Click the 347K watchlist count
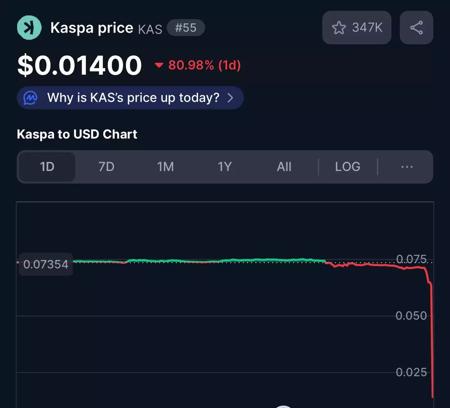 (367, 28)
